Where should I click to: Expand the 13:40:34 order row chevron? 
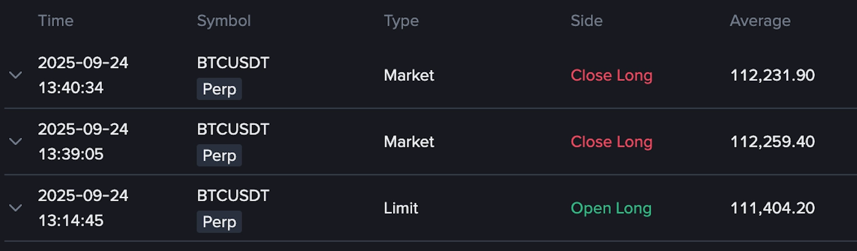tap(16, 75)
